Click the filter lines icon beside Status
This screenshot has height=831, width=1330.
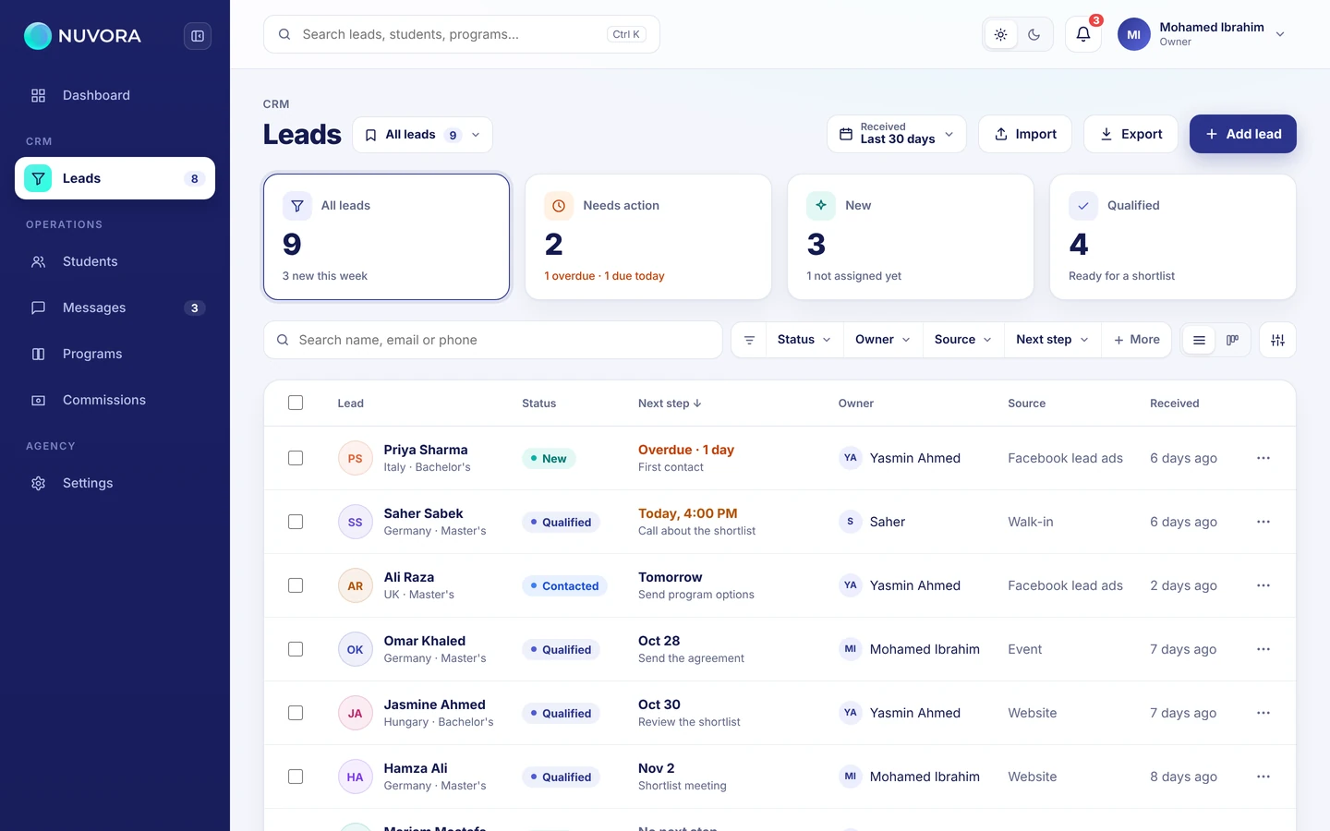click(749, 340)
